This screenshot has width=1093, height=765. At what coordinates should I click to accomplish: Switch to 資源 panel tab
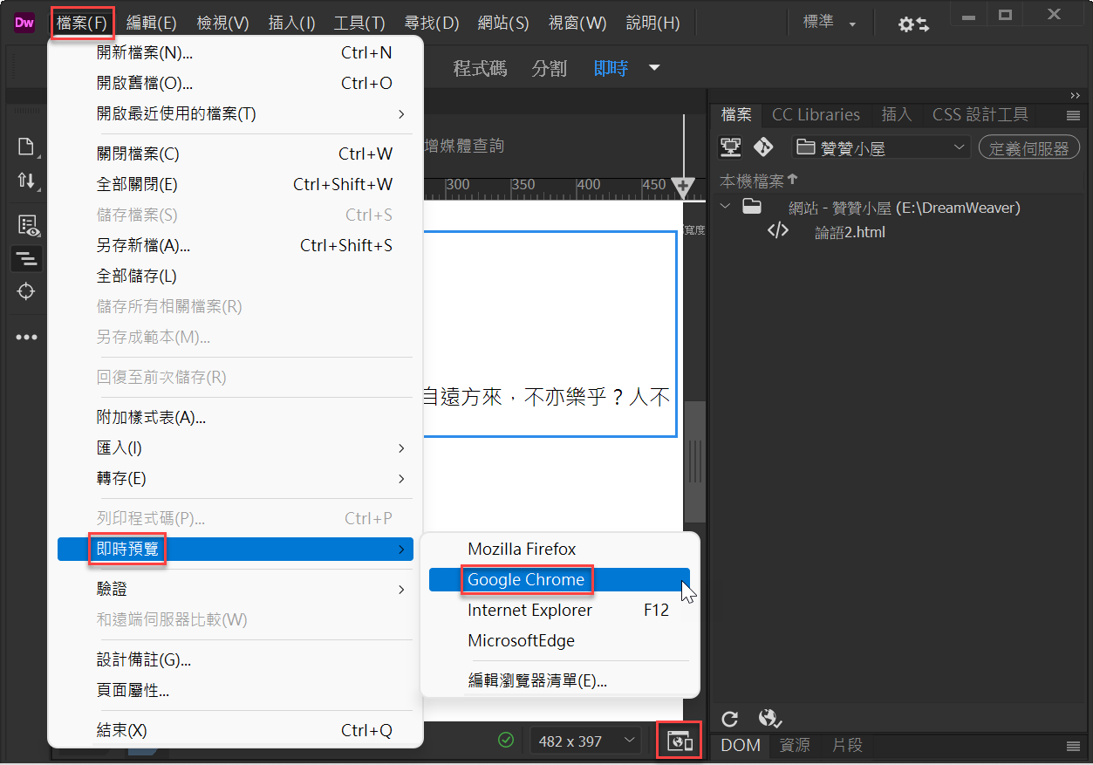pos(795,745)
